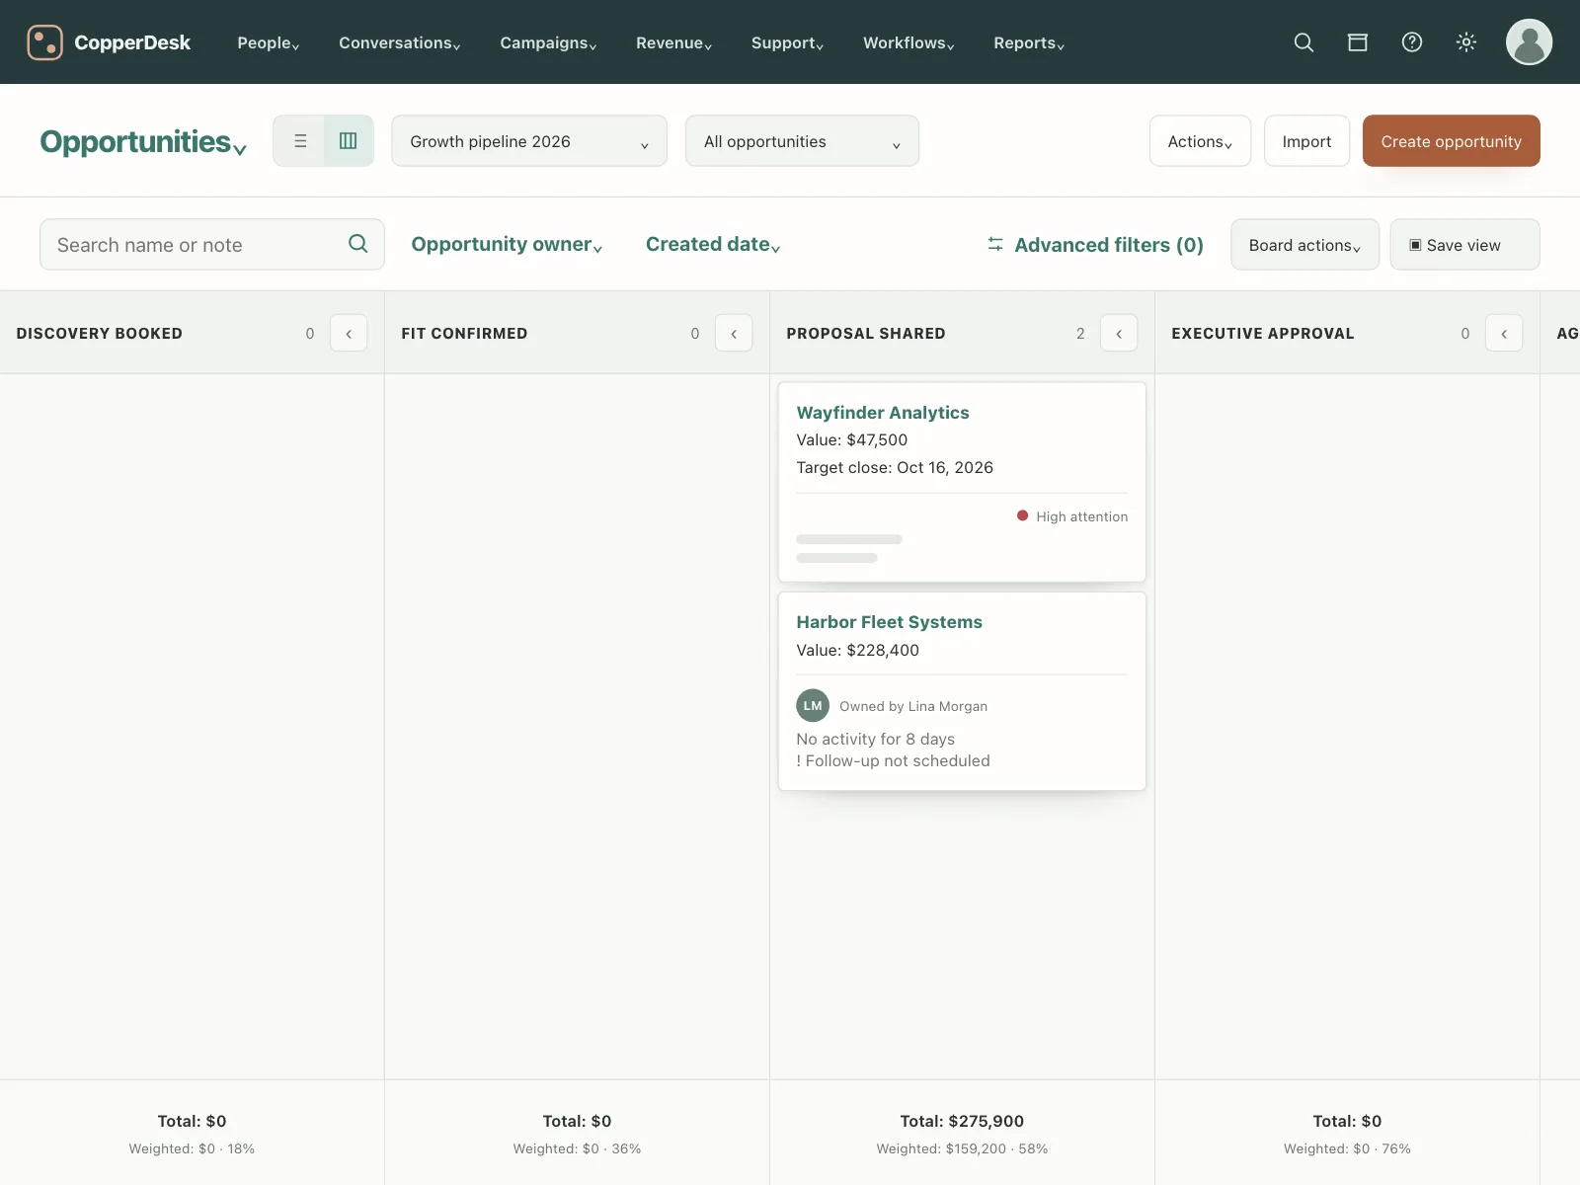Click the LM owner avatar
The width and height of the screenshot is (1580, 1185).
813,706
